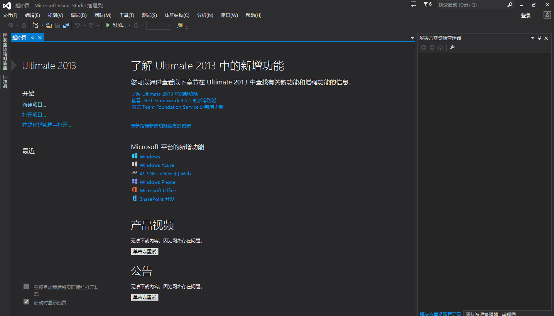Click the feedback speech bubble icon

[x=414, y=5]
